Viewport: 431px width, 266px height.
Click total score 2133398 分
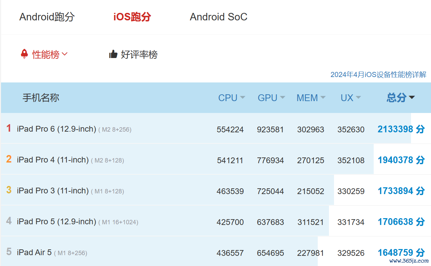click(x=401, y=129)
